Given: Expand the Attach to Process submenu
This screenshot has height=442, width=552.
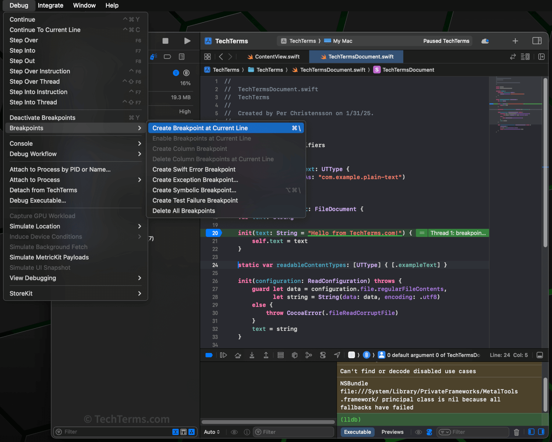Looking at the screenshot, I should (x=75, y=180).
